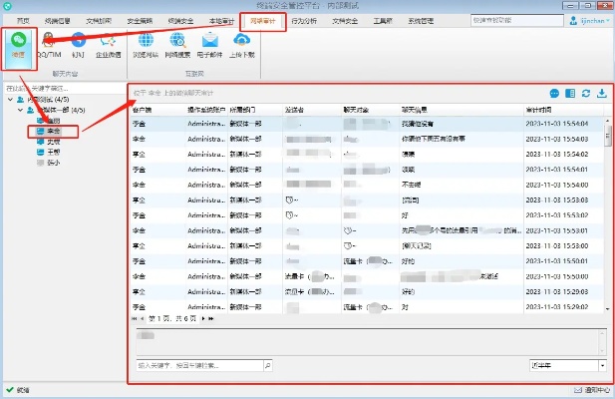
Task: Select the terminal between 李金 and 王
Action: pyautogui.click(x=49, y=142)
